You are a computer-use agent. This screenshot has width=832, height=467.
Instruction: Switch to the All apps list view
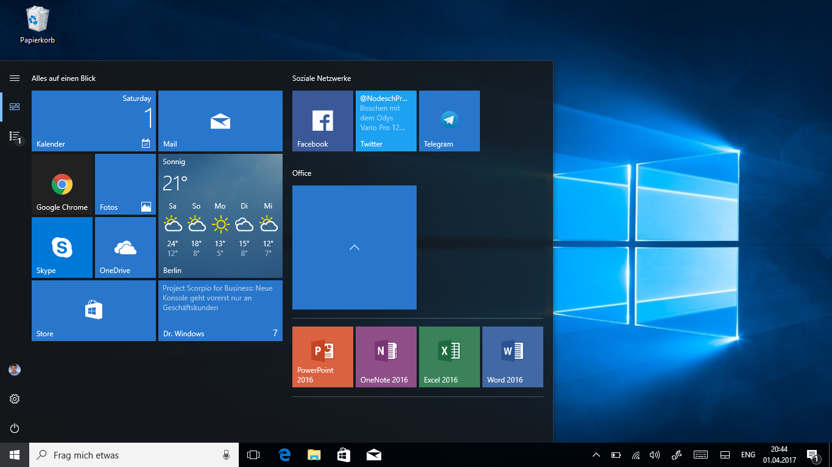[x=15, y=136]
